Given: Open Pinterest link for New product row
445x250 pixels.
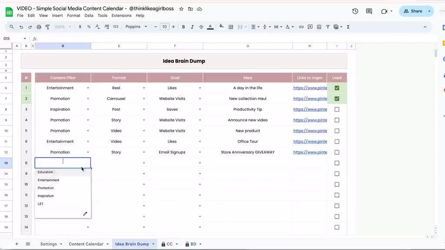Looking at the screenshot, I should click(x=310, y=131).
